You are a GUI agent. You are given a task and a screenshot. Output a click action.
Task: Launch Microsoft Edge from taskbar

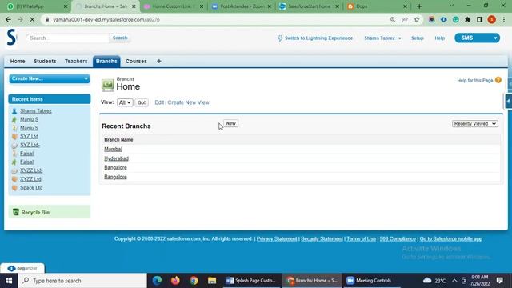pos(157,281)
